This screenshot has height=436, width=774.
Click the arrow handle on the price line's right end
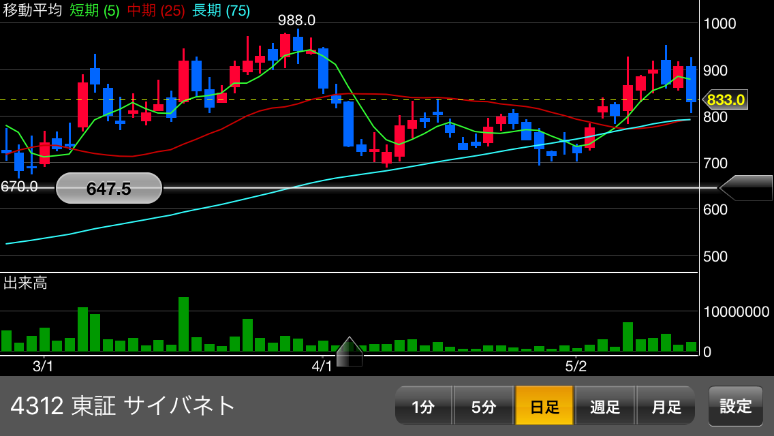click(745, 188)
